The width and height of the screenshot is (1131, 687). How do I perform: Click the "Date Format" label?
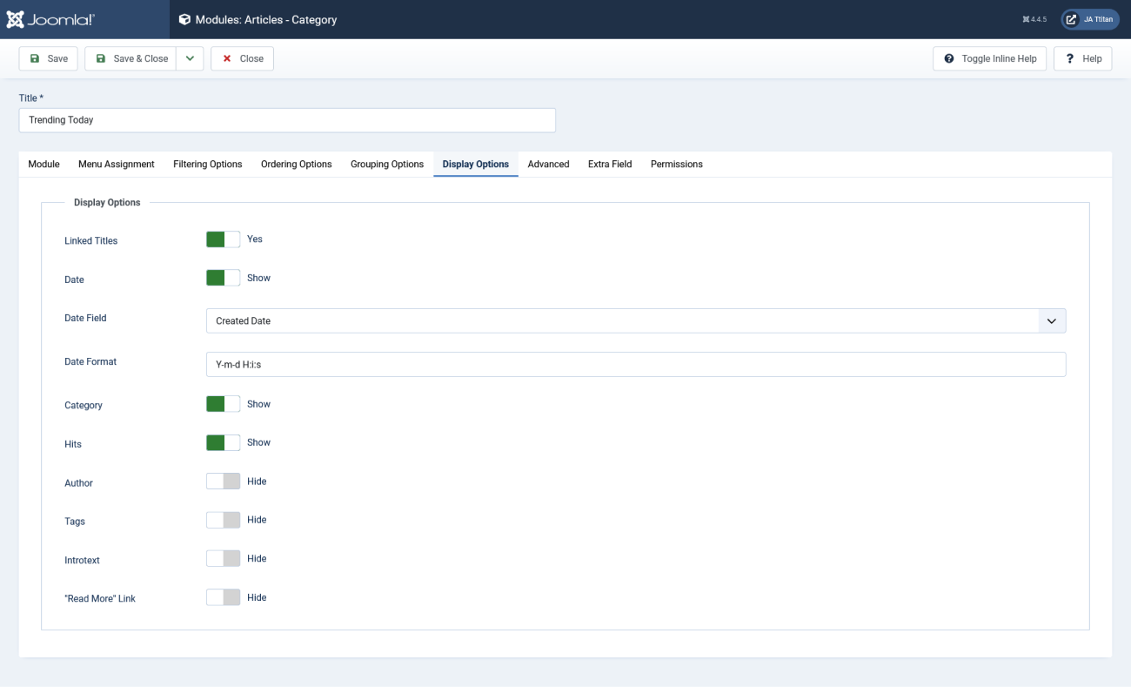pos(90,361)
